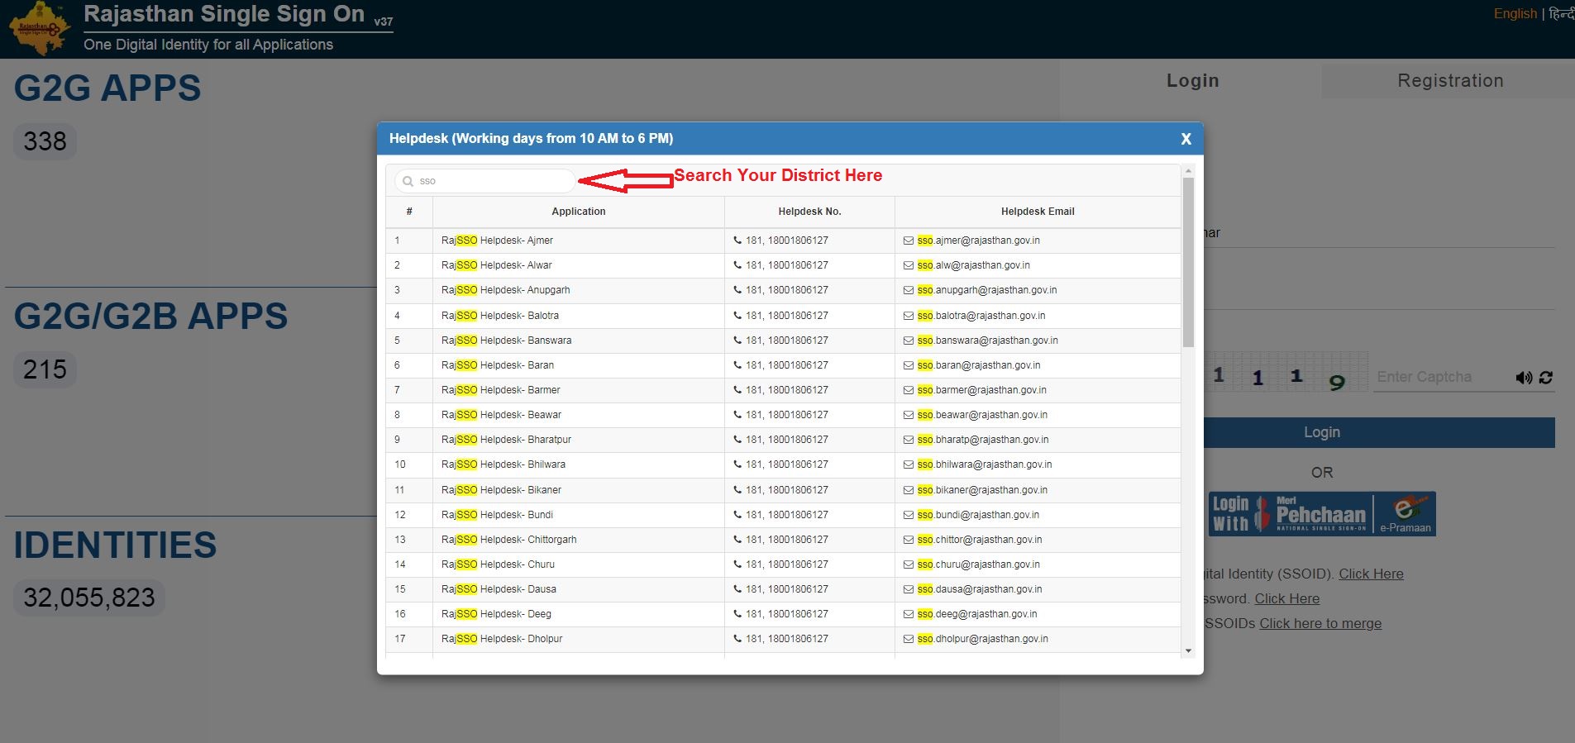Click envelope icon for Banswara email
Image resolution: width=1575 pixels, height=743 pixels.
[x=909, y=341]
